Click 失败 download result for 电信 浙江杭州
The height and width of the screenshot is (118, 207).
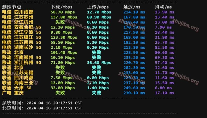click(x=60, y=22)
